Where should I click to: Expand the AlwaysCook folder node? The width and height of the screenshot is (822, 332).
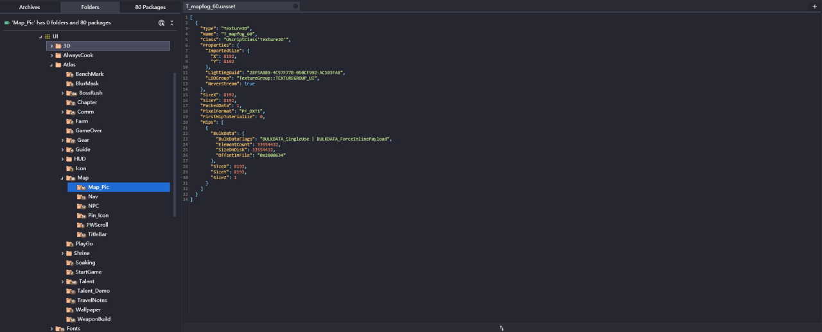pos(51,55)
